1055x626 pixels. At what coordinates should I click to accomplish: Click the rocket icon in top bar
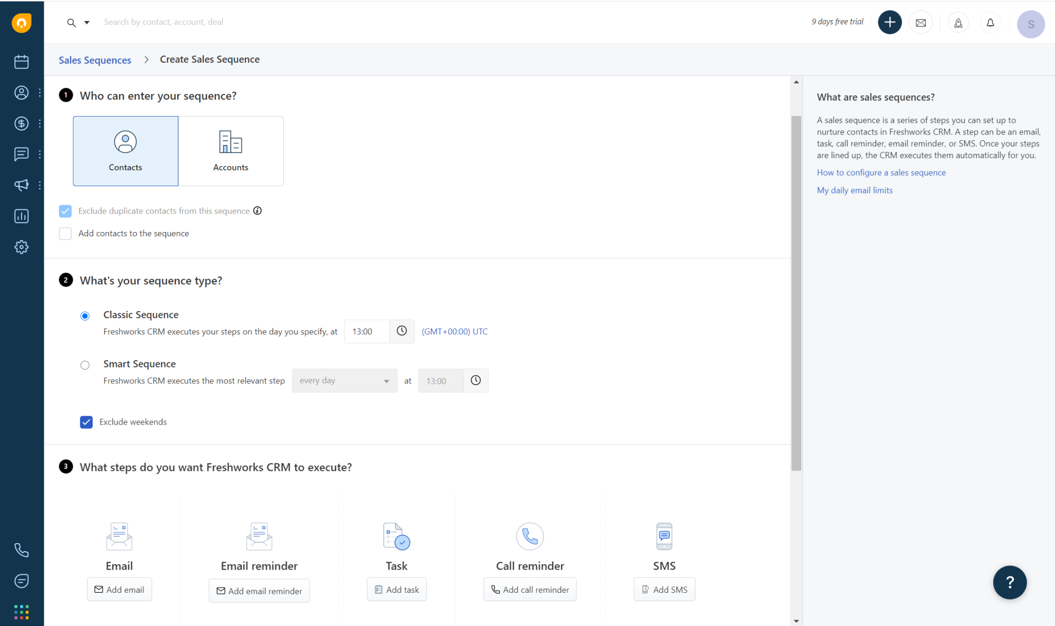click(x=958, y=23)
